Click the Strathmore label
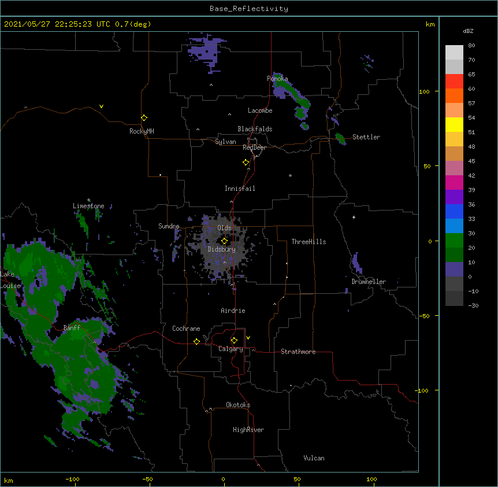The height and width of the screenshot is (487, 498). (298, 352)
